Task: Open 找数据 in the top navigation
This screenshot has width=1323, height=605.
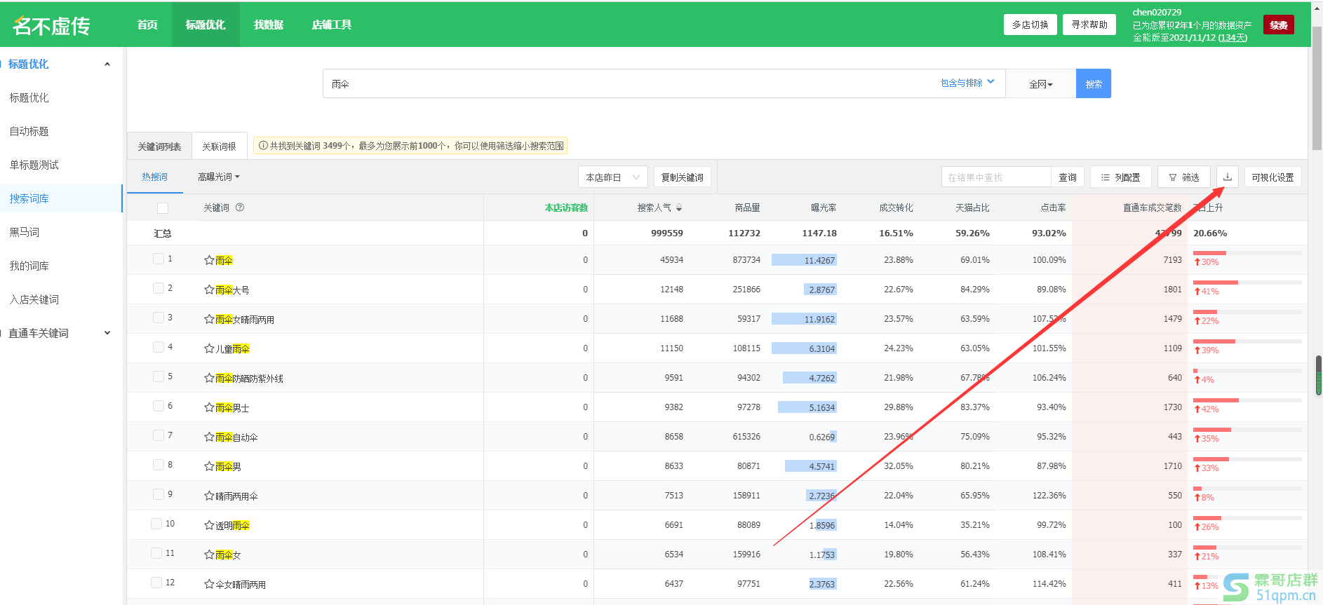Action: click(268, 25)
